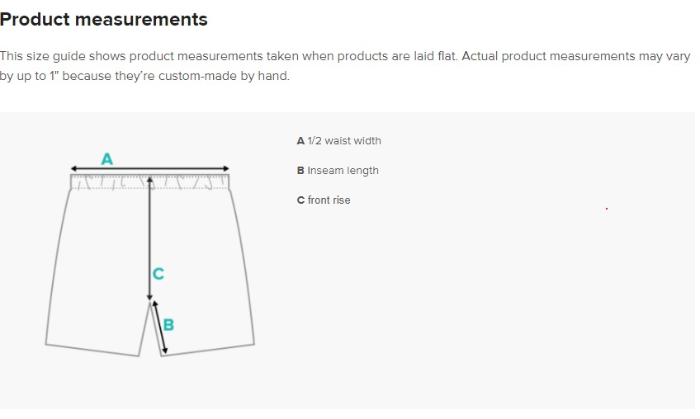Viewport: 700px width, 419px height.
Task: Click the bold letter A in the legend
Action: [x=300, y=141]
